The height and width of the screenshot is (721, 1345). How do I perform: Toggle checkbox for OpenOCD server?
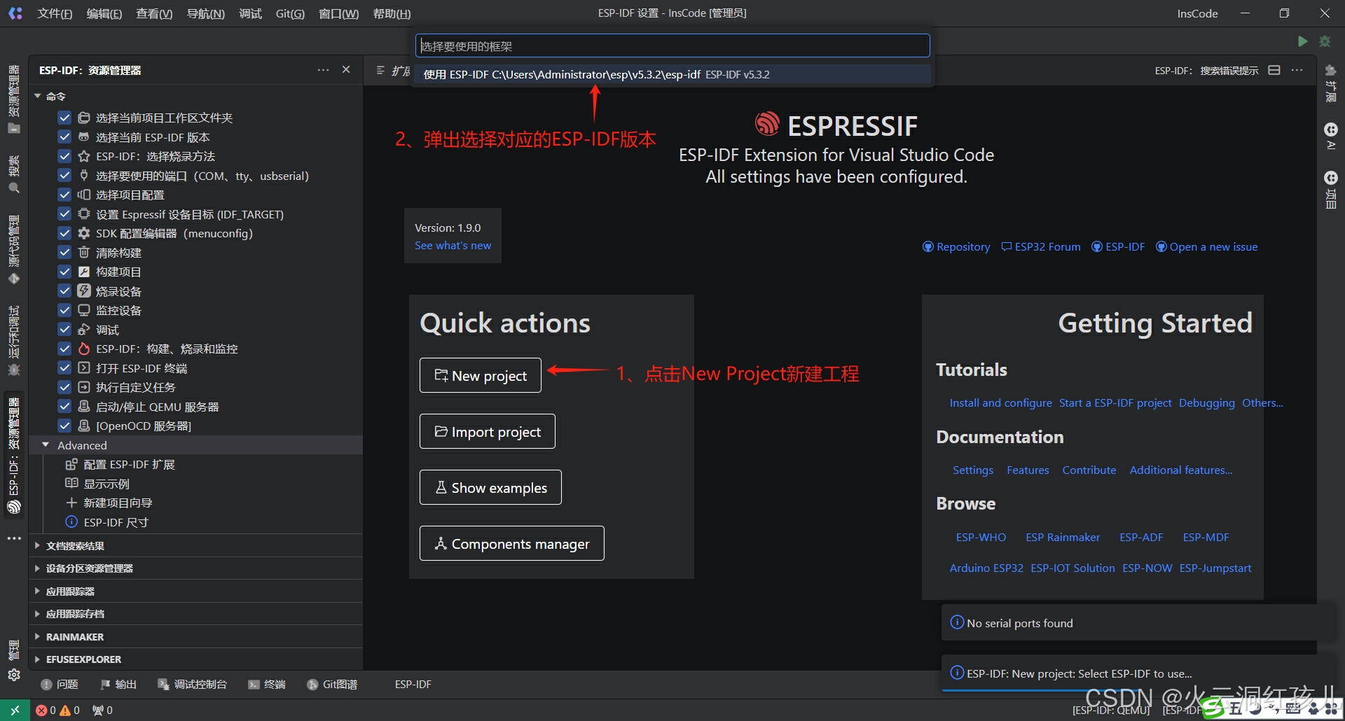(64, 426)
